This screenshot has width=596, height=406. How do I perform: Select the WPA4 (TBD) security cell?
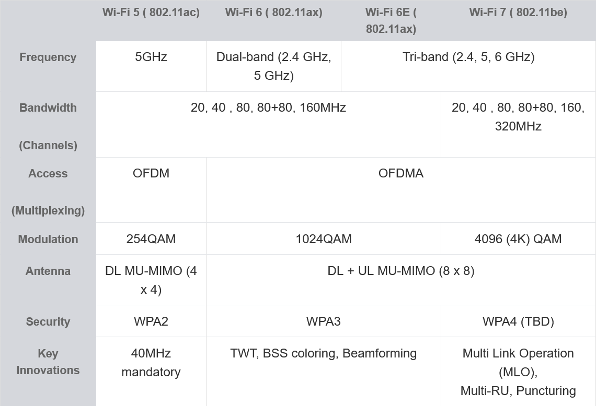[x=518, y=321]
